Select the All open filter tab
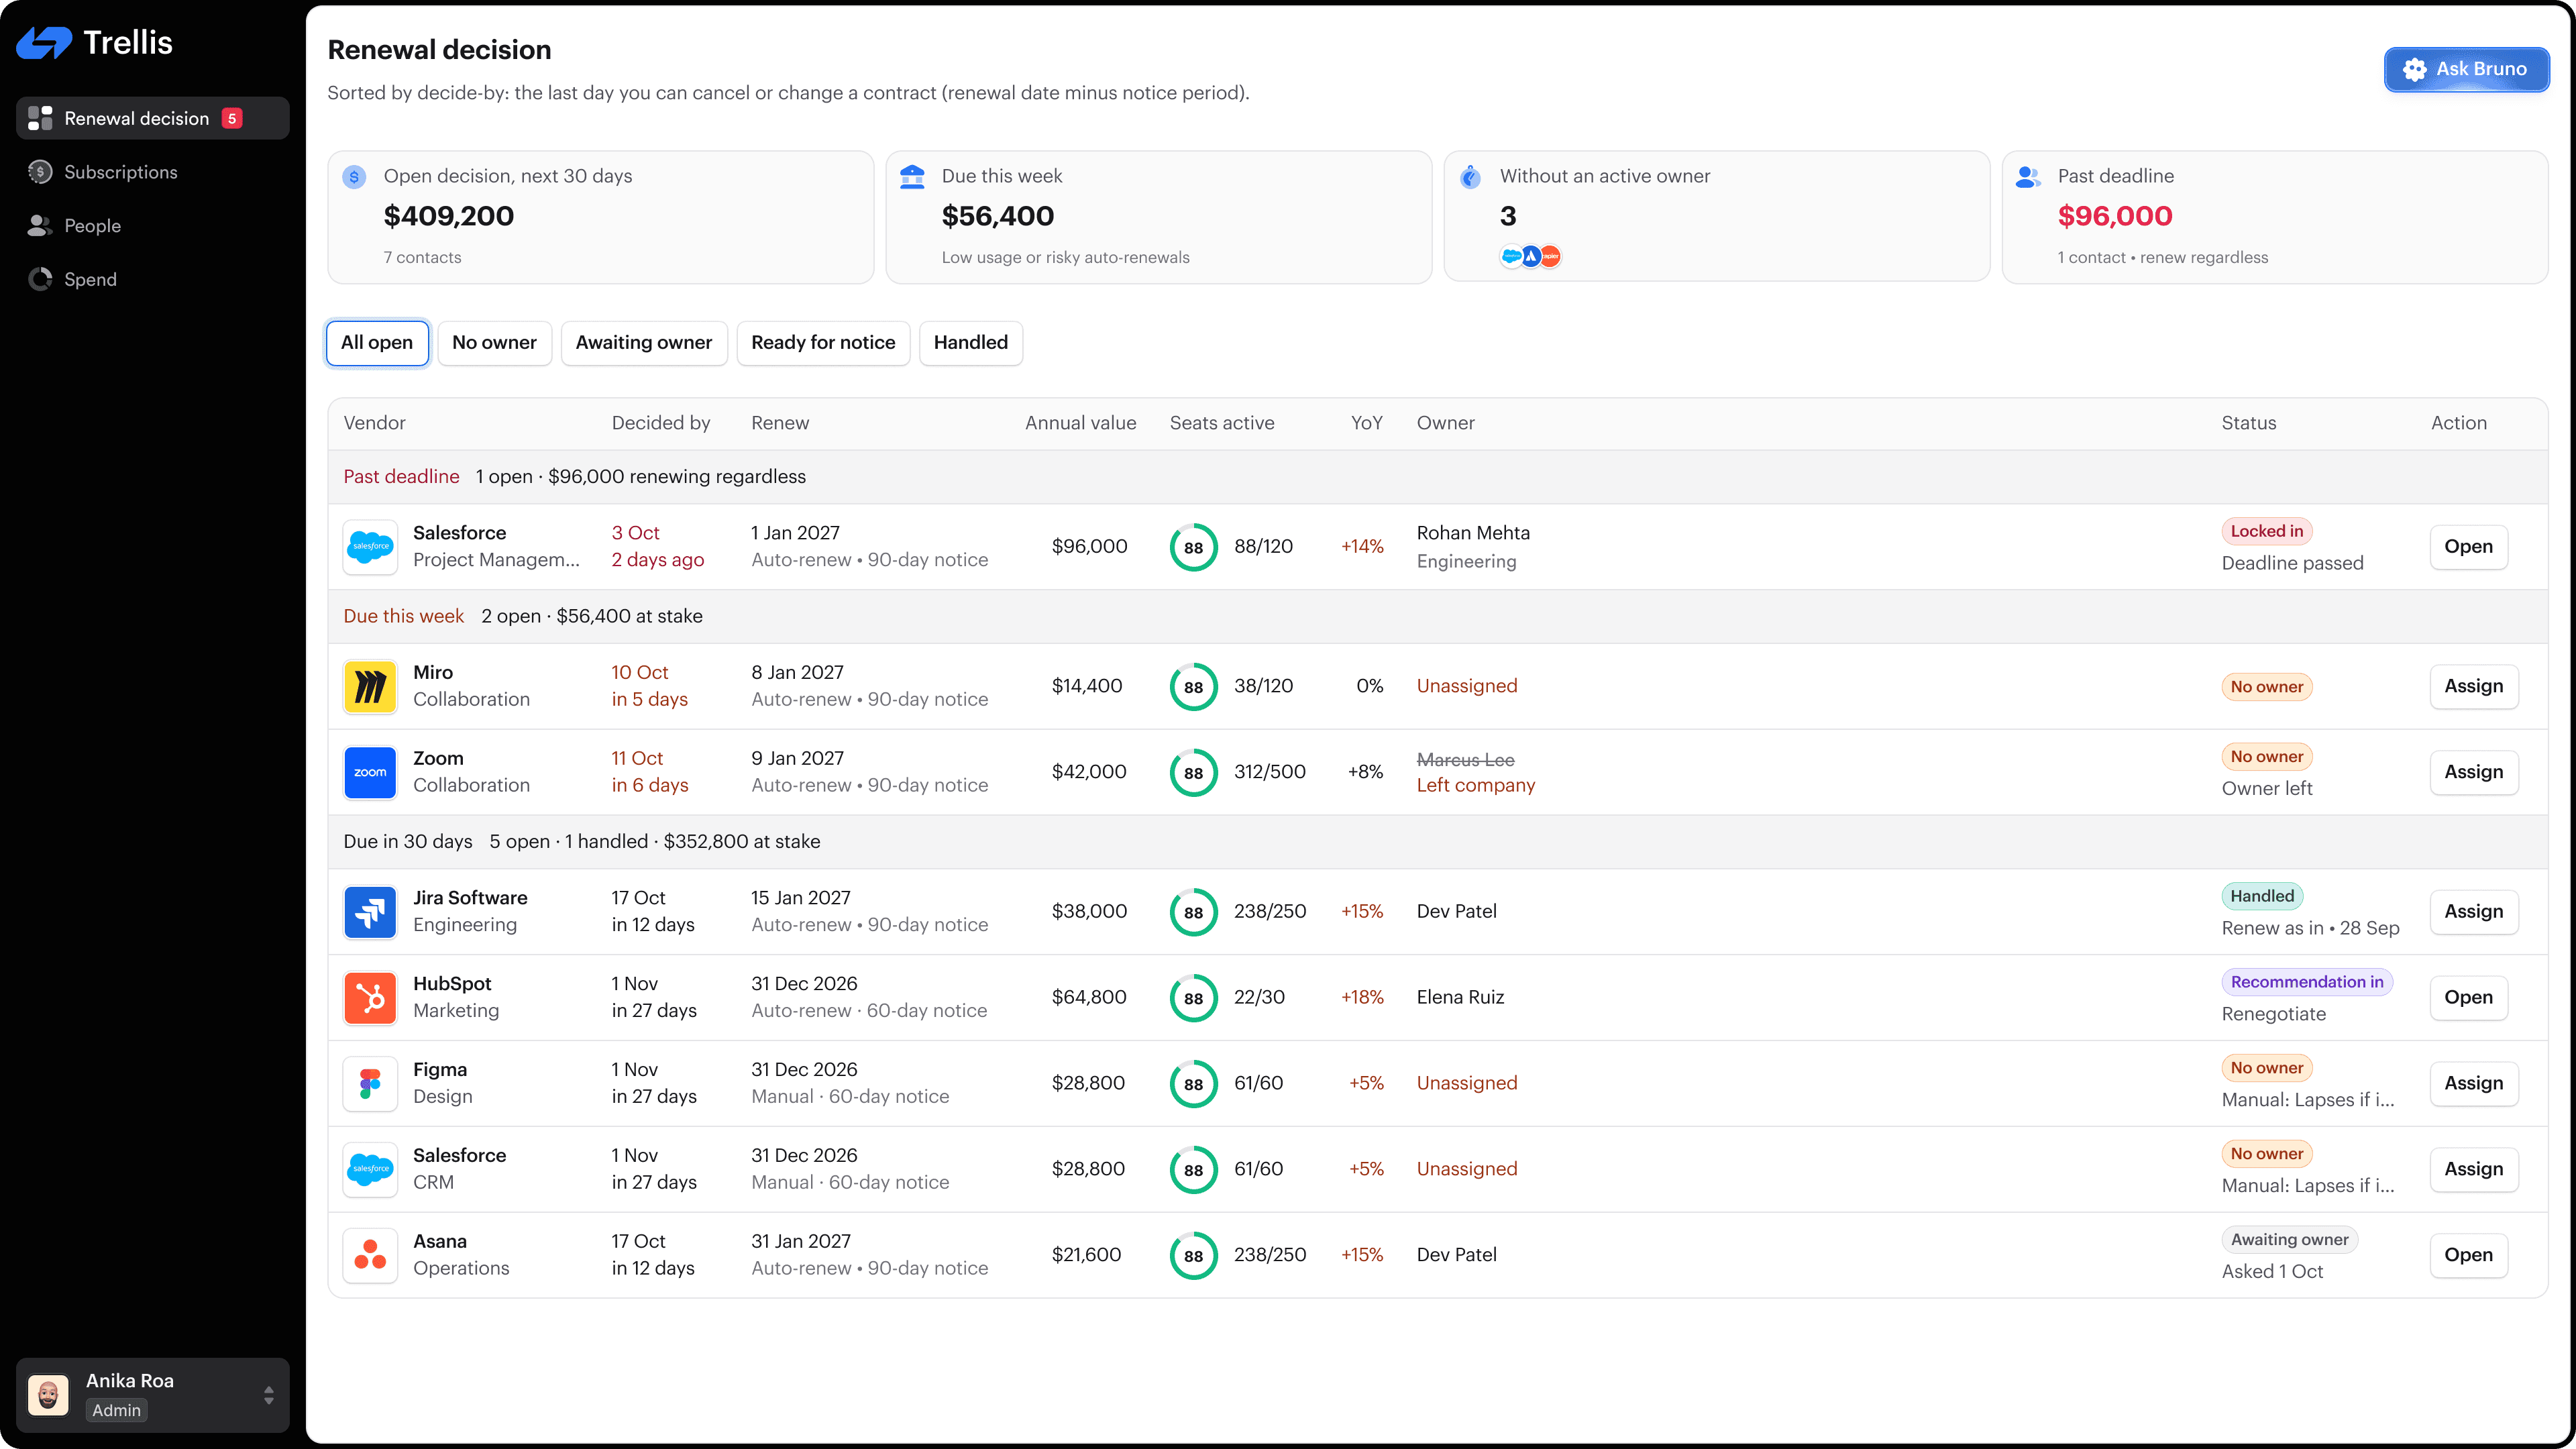The width and height of the screenshot is (2576, 1449). (377, 343)
